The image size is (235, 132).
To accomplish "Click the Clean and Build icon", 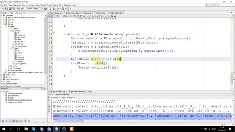I will (x=54, y=9).
